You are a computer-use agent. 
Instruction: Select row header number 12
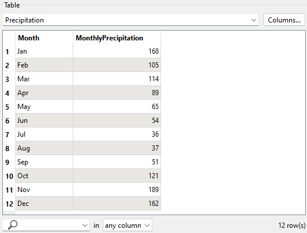point(9,204)
